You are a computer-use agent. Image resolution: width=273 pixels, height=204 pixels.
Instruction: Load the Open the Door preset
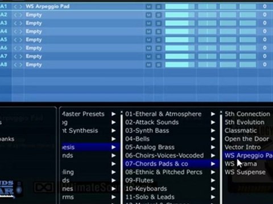pyautogui.click(x=247, y=139)
